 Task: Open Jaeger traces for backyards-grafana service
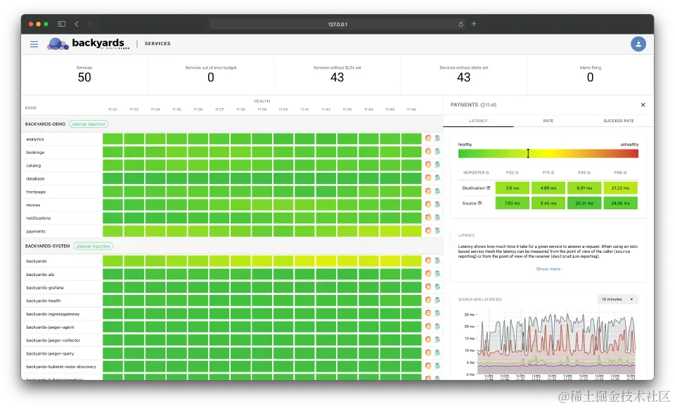point(437,287)
